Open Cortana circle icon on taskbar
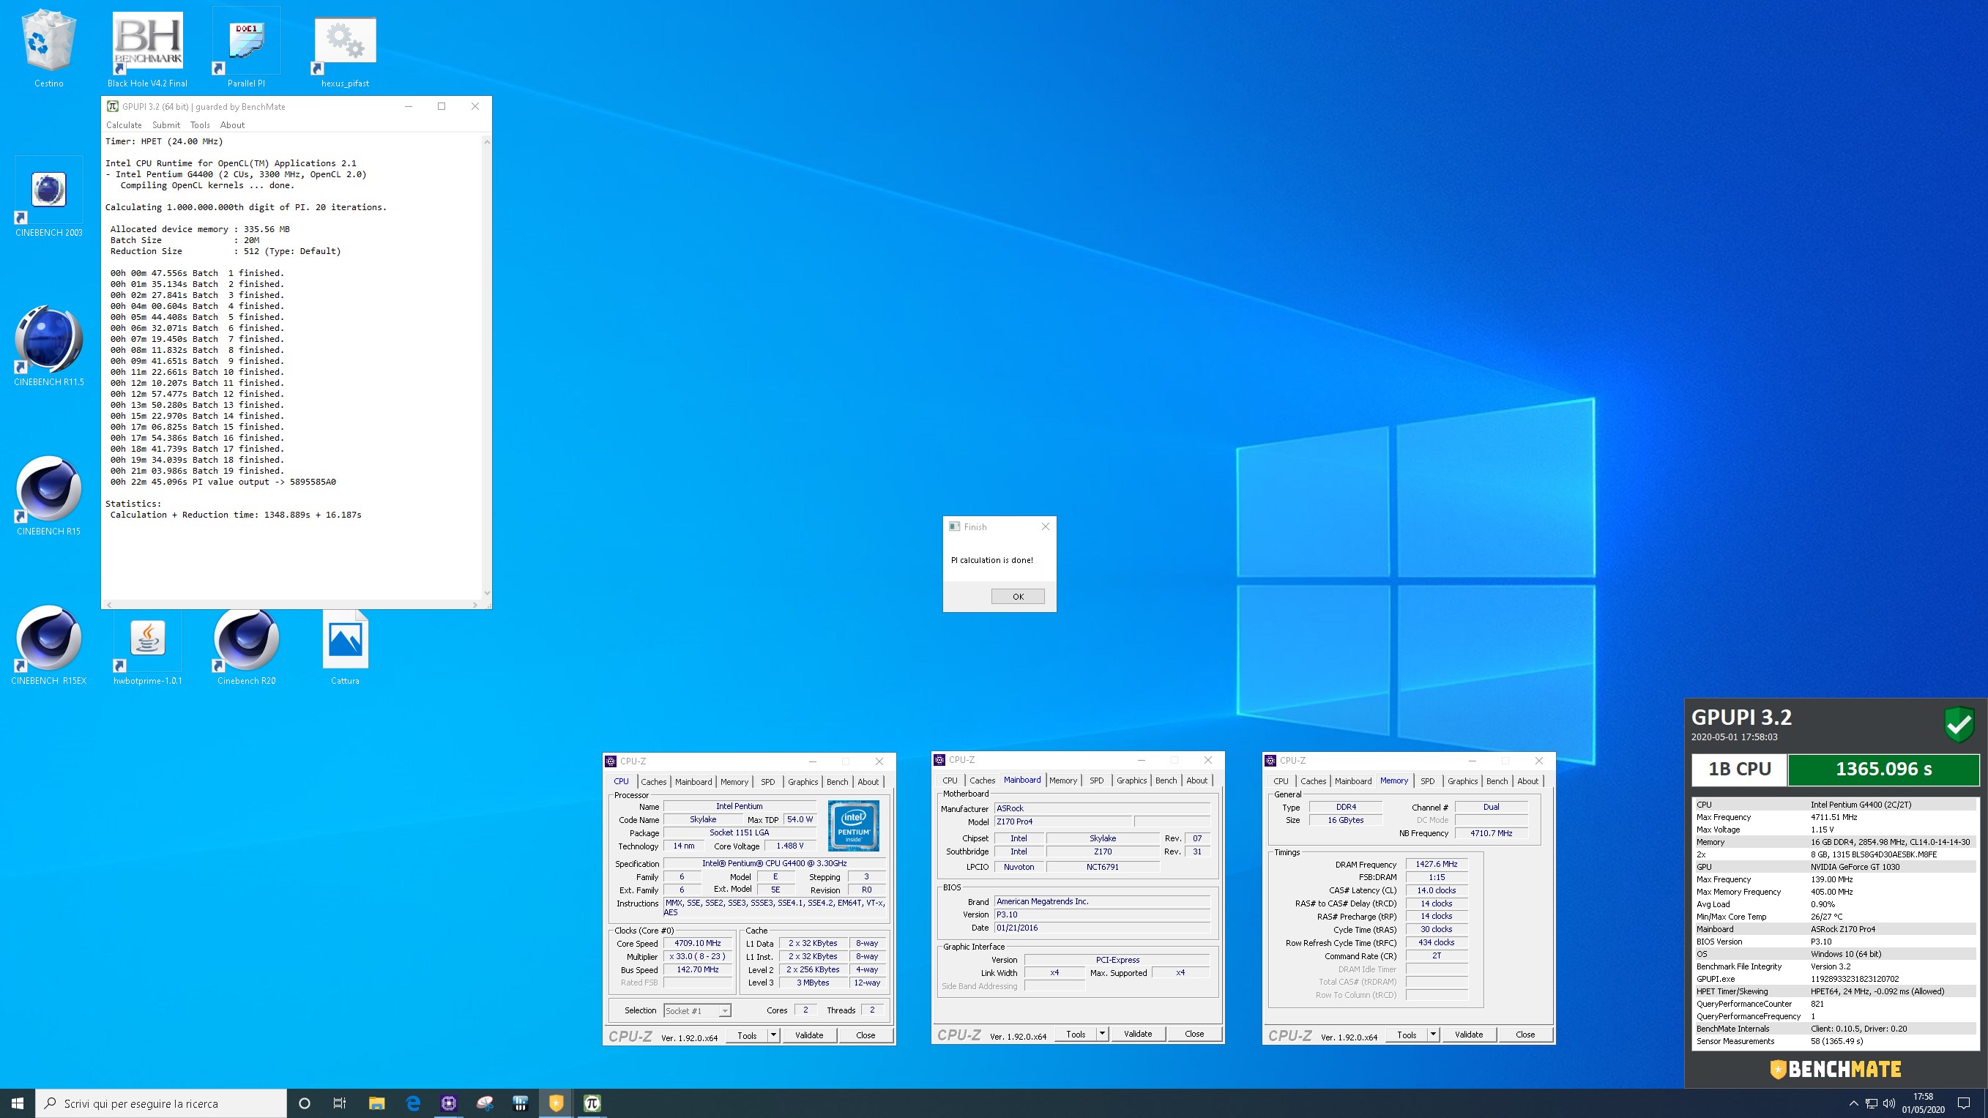 (304, 1103)
